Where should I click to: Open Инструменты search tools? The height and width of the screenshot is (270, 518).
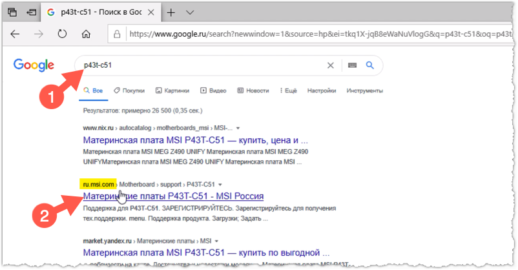click(x=365, y=90)
